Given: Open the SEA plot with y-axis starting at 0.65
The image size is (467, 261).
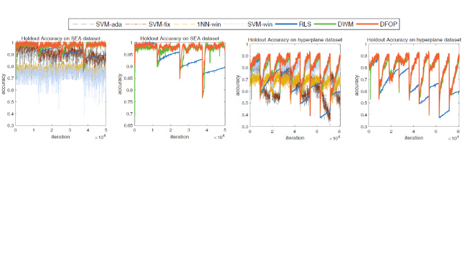Looking at the screenshot, I should (x=180, y=84).
